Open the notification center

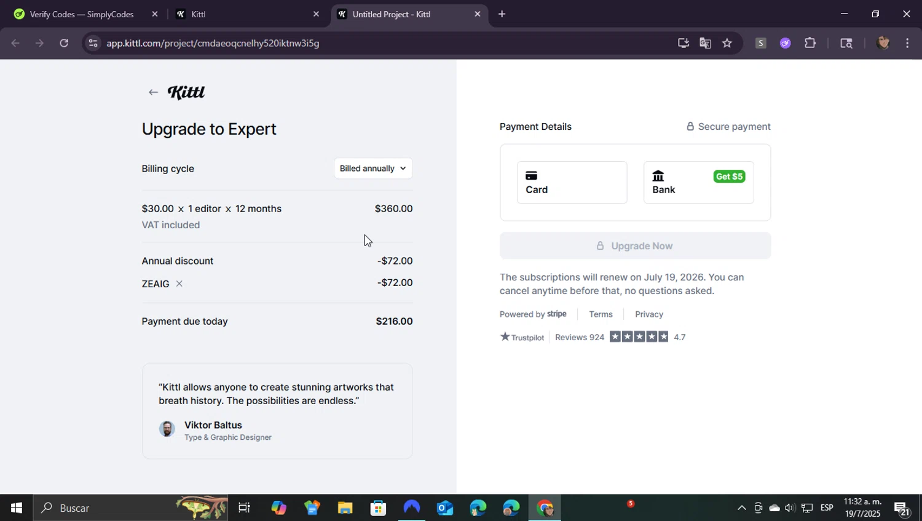tap(902, 509)
